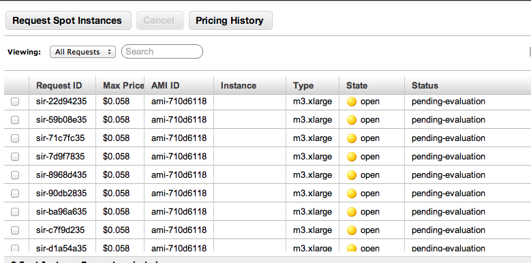Click m3.xlarge in sir-c7f9d235 row
This screenshot has width=531, height=263.
tap(313, 230)
